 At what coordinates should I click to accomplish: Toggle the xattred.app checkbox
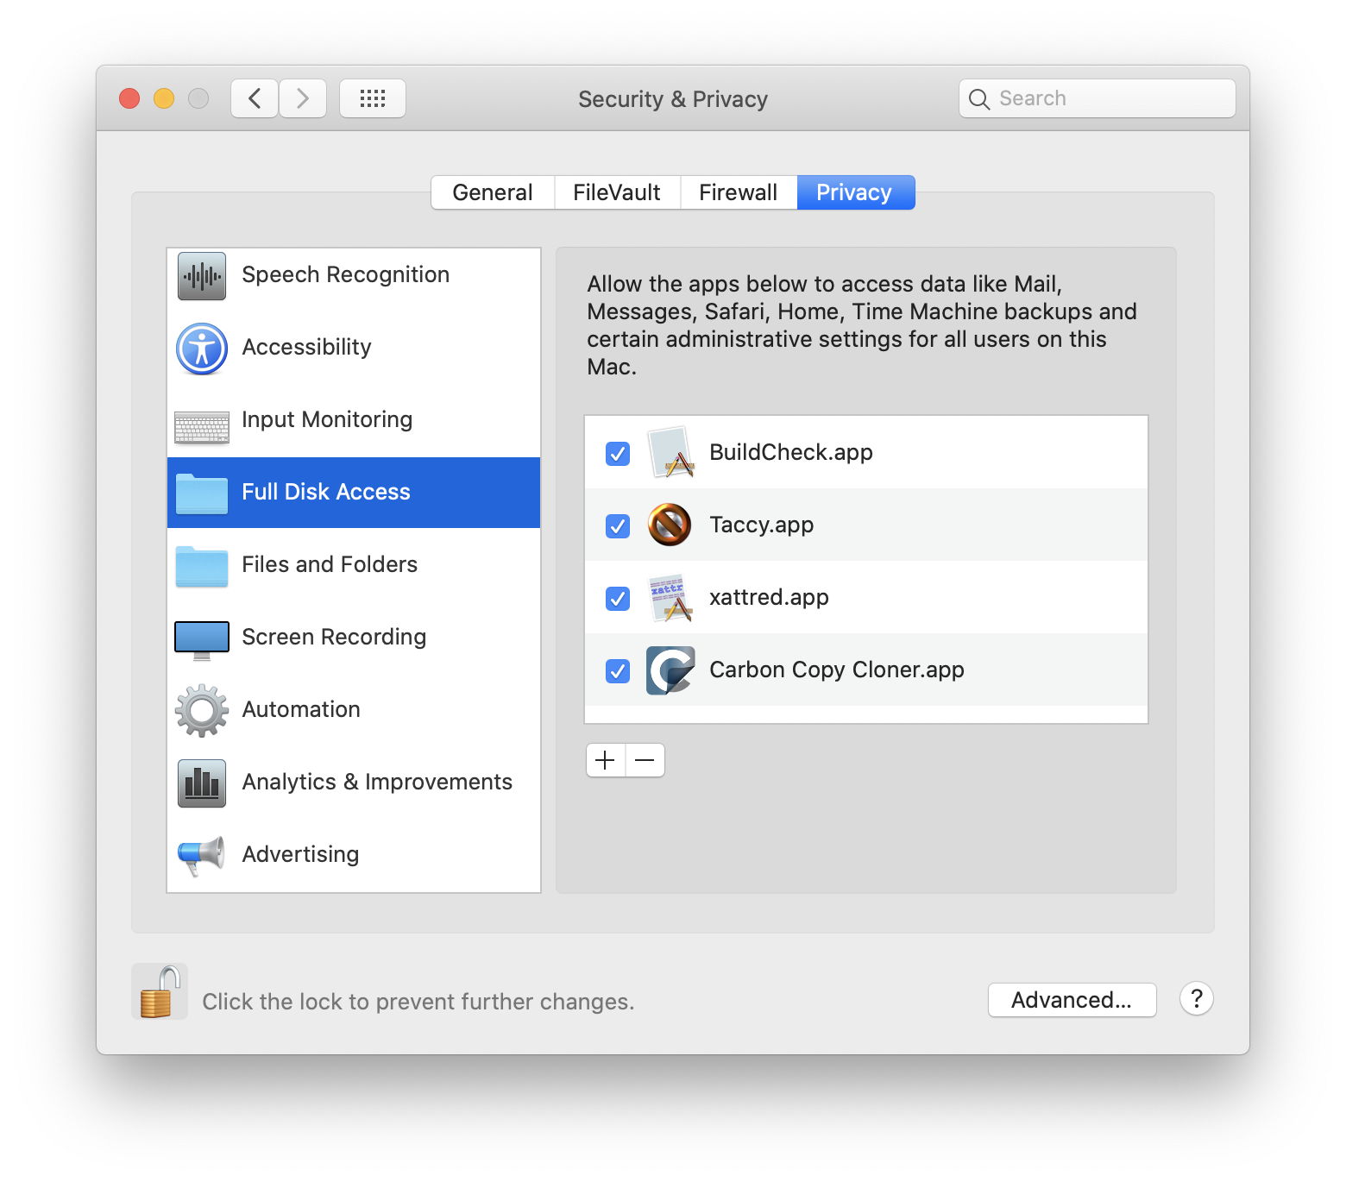[x=618, y=599]
